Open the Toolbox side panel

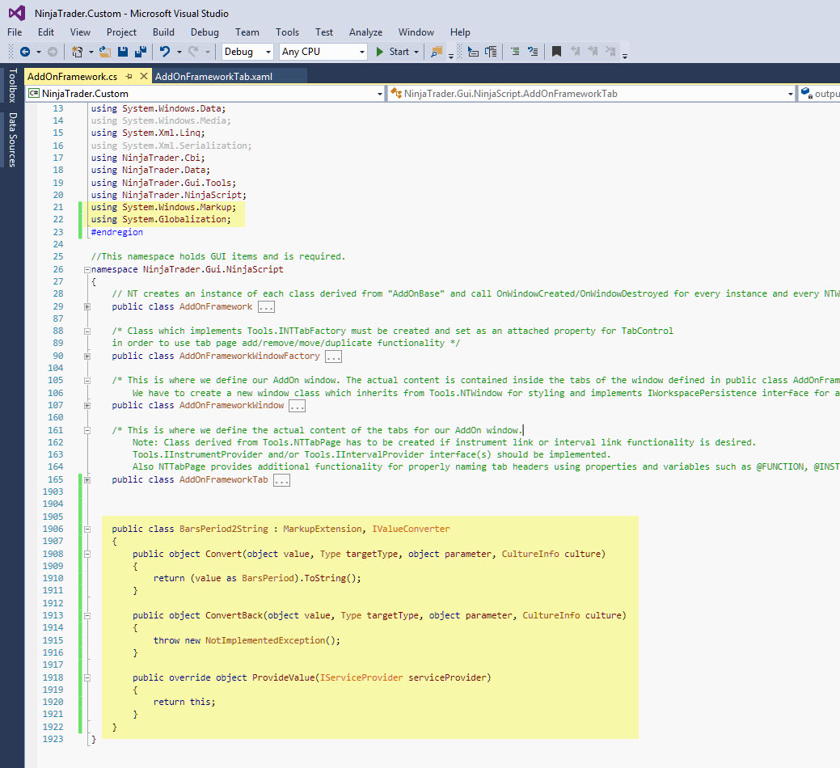(x=12, y=86)
